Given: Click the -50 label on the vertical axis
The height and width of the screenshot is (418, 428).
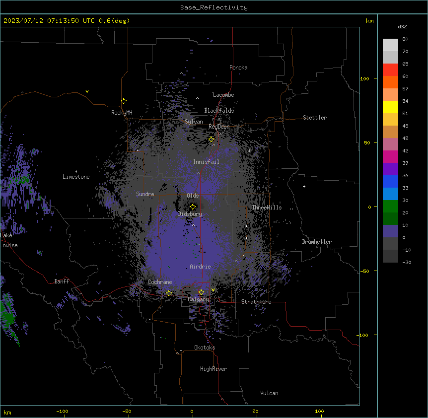Looking at the screenshot, I should 364,271.
